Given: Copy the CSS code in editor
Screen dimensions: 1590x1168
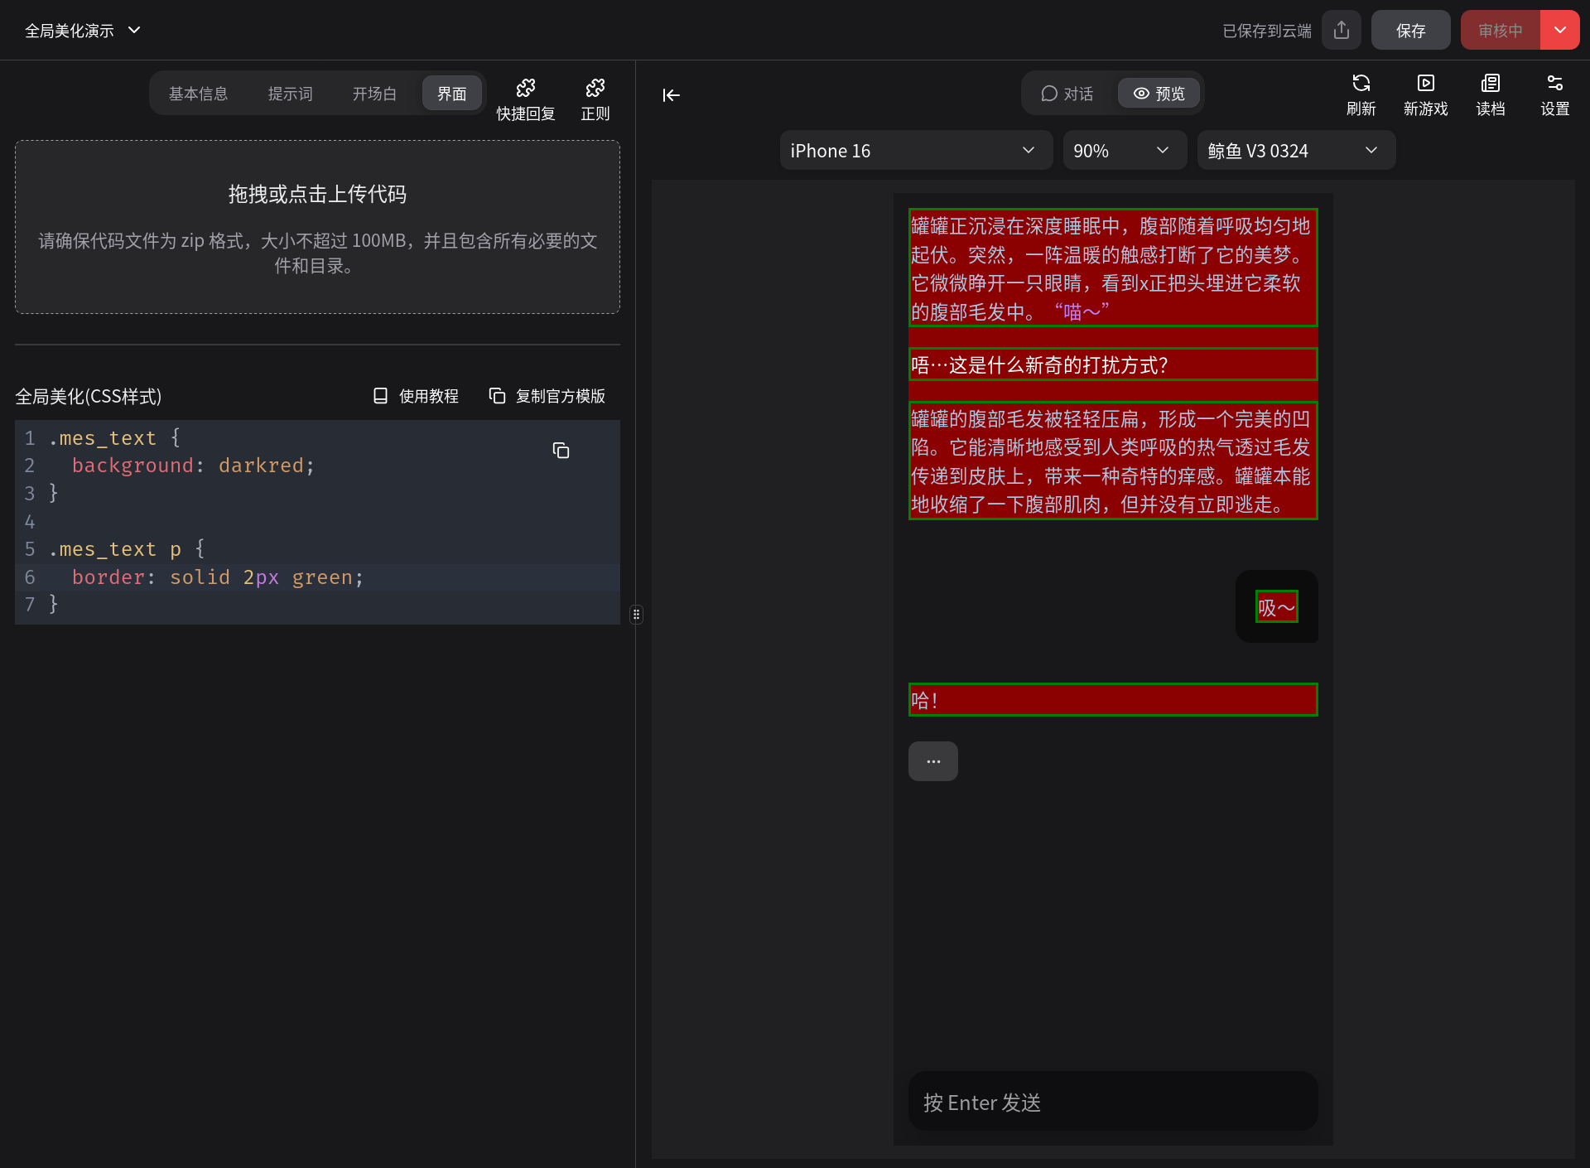Looking at the screenshot, I should [x=561, y=450].
